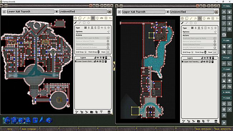
Task: Collapse the LIBR section in sidebar
Action: pyautogui.click(x=227, y=40)
